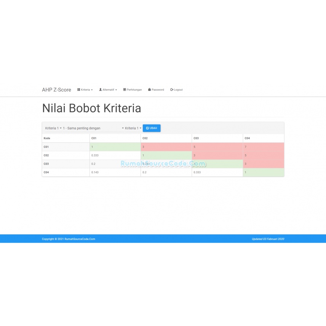326x326 pixels.
Task: Click the C04 column header
Action: 247,138
